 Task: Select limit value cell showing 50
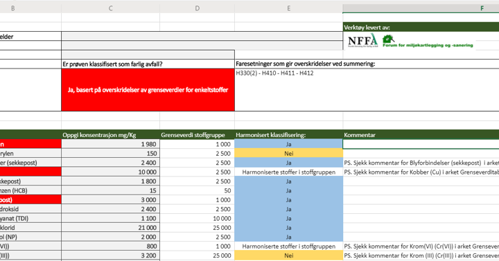pos(198,190)
